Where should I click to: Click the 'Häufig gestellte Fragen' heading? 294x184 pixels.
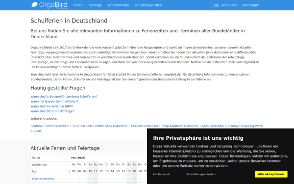pos(58,88)
